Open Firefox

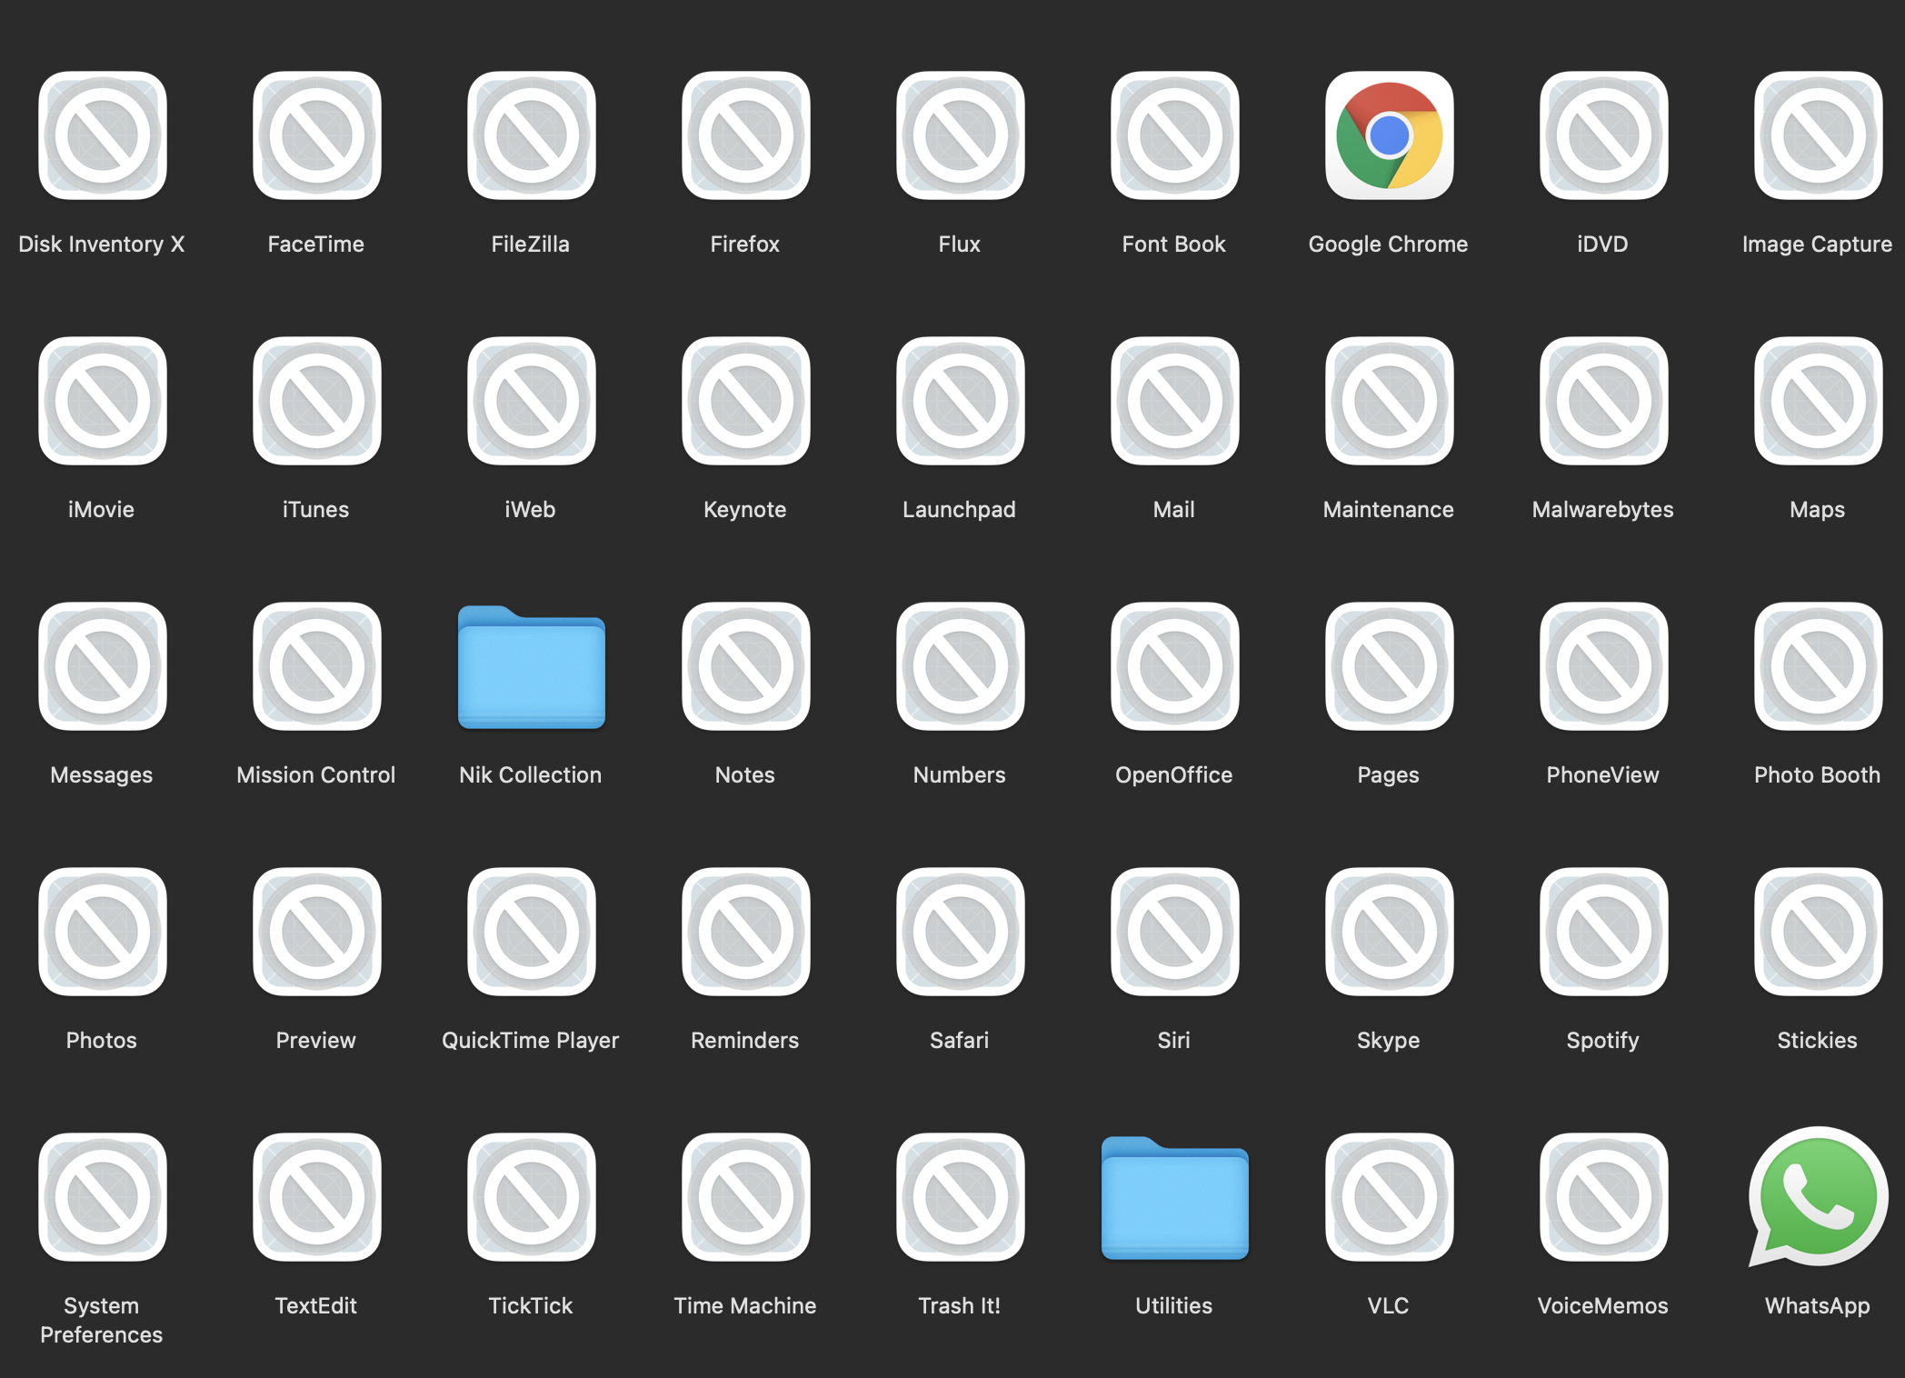[x=745, y=136]
